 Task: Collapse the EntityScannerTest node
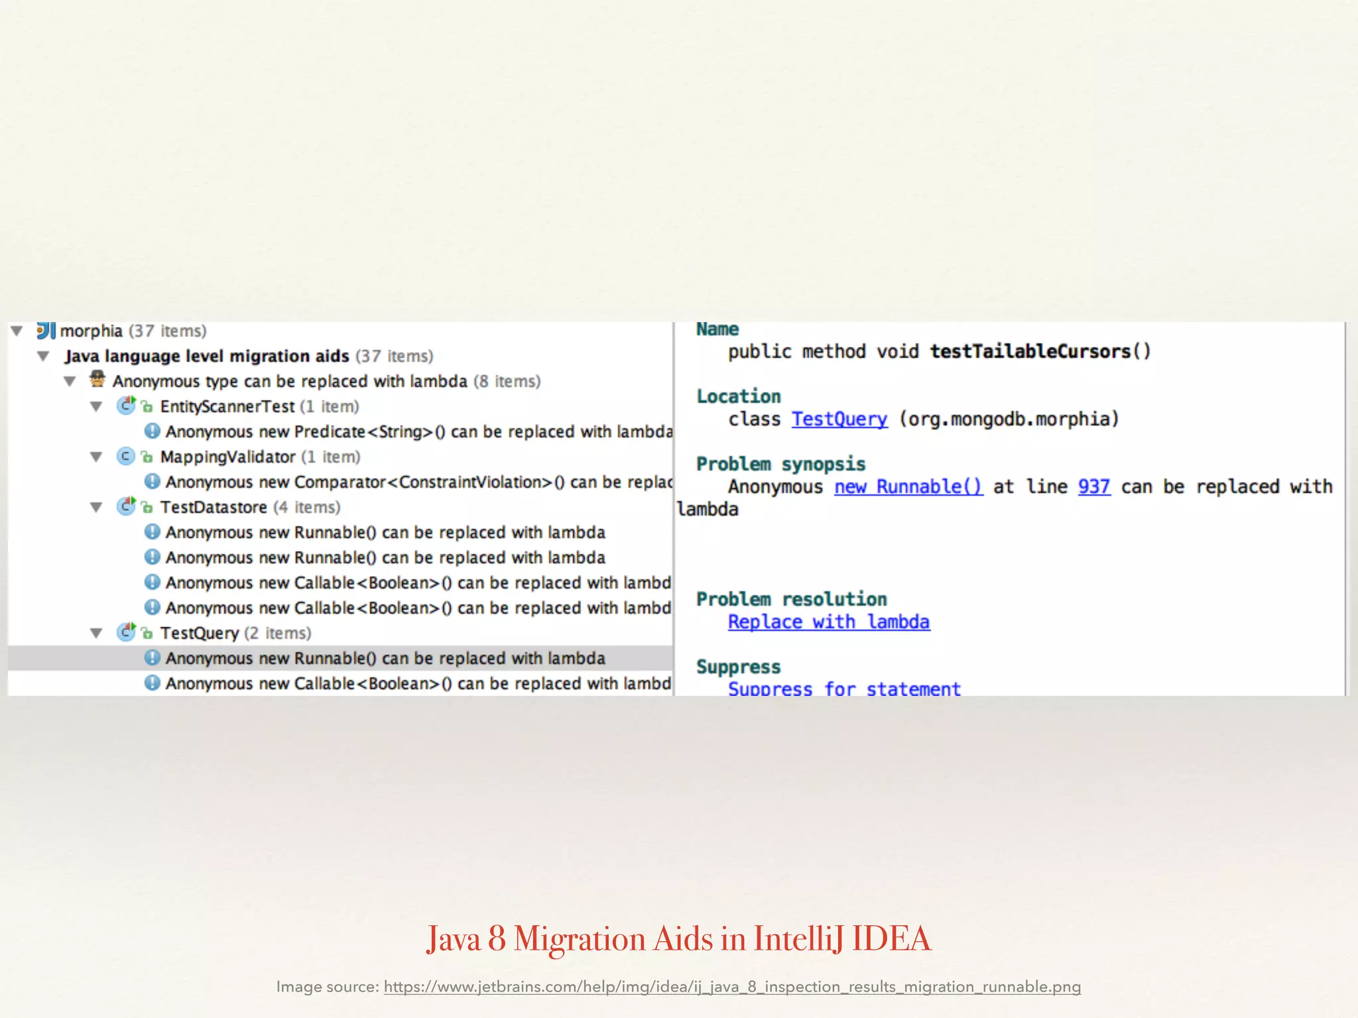click(x=97, y=406)
